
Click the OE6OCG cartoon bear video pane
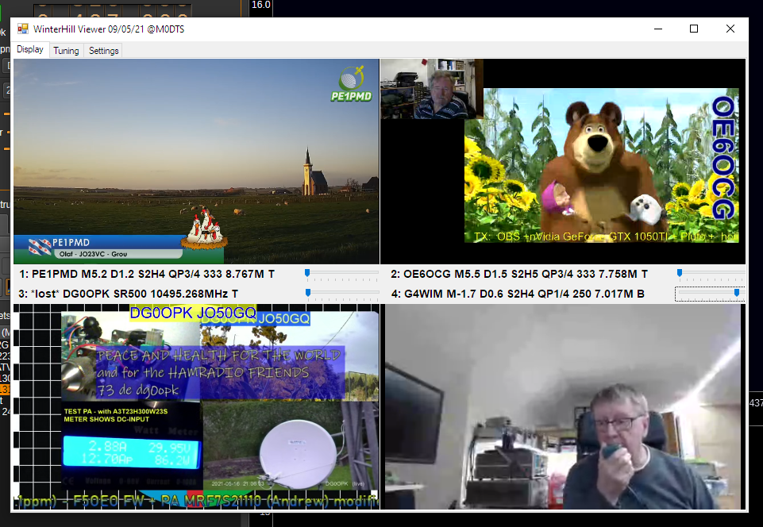coord(563,162)
